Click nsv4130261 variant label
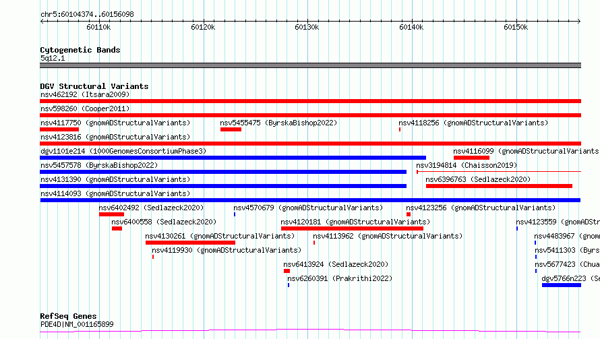The image size is (600, 339). click(x=220, y=236)
